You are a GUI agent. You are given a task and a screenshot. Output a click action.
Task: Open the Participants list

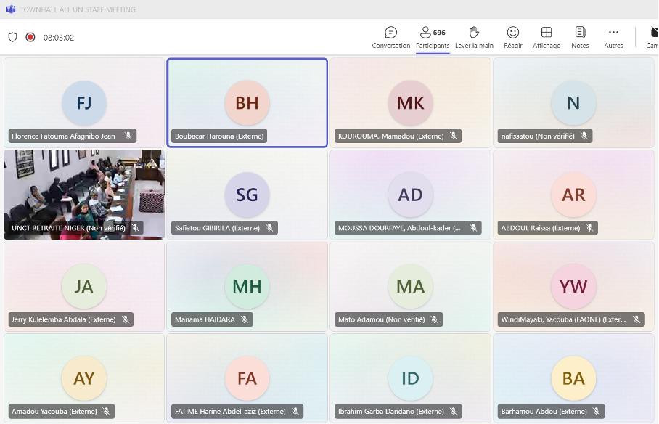click(433, 38)
